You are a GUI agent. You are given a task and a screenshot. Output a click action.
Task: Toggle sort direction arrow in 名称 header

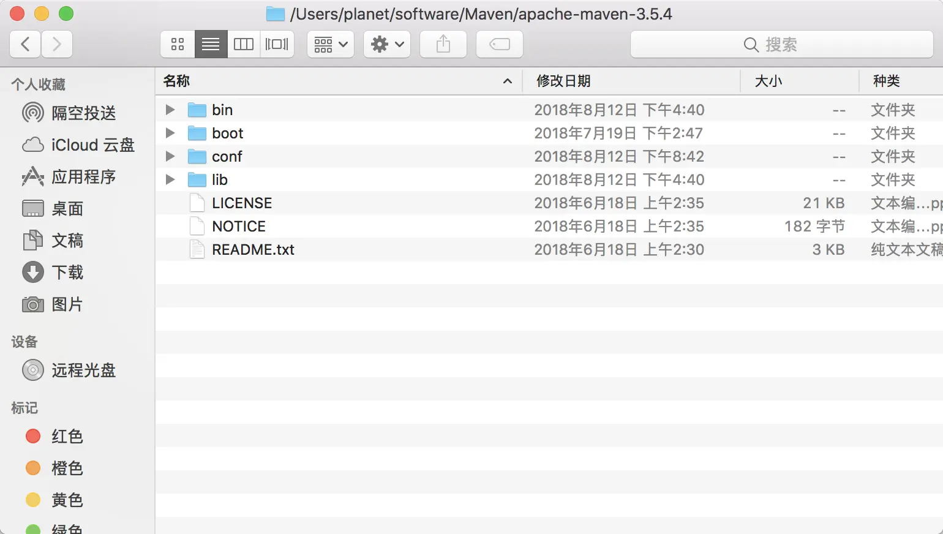tap(507, 81)
